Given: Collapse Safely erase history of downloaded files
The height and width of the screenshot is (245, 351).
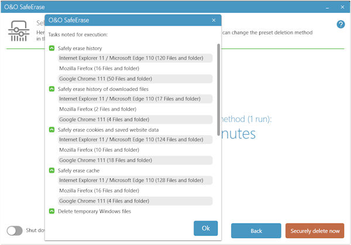Looking at the screenshot, I should (51, 89).
